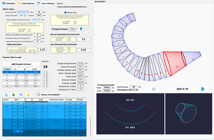This screenshot has height=140, width=214.
Task: Click the Exhaust Duration spinner arrows
Action: coord(25,16)
